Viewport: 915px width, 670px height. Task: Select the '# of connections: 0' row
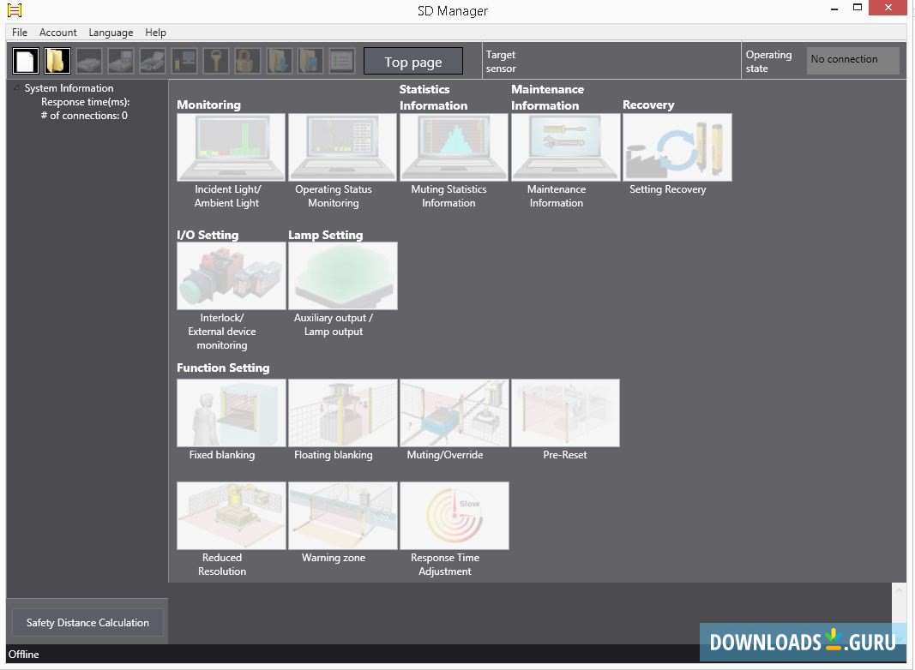(84, 116)
